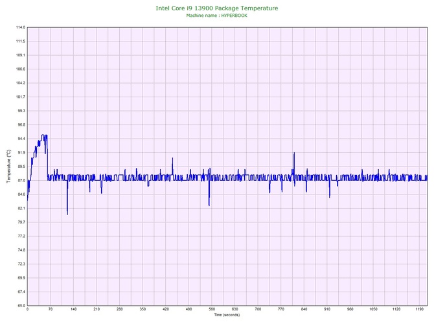Click the 82.1 temperature axis value

coord(21,208)
